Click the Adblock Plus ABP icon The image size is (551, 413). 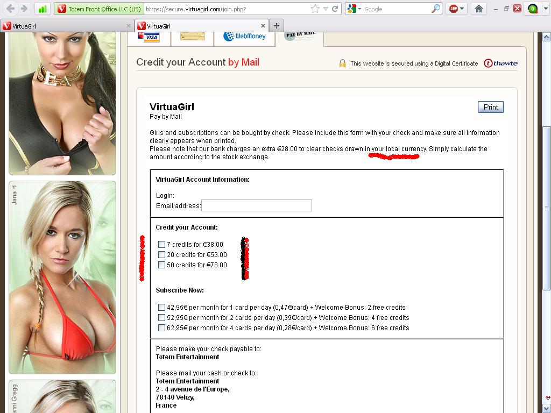[454, 9]
